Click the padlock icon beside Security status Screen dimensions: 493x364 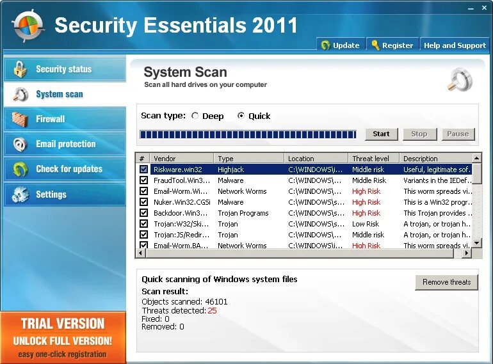[x=20, y=69]
